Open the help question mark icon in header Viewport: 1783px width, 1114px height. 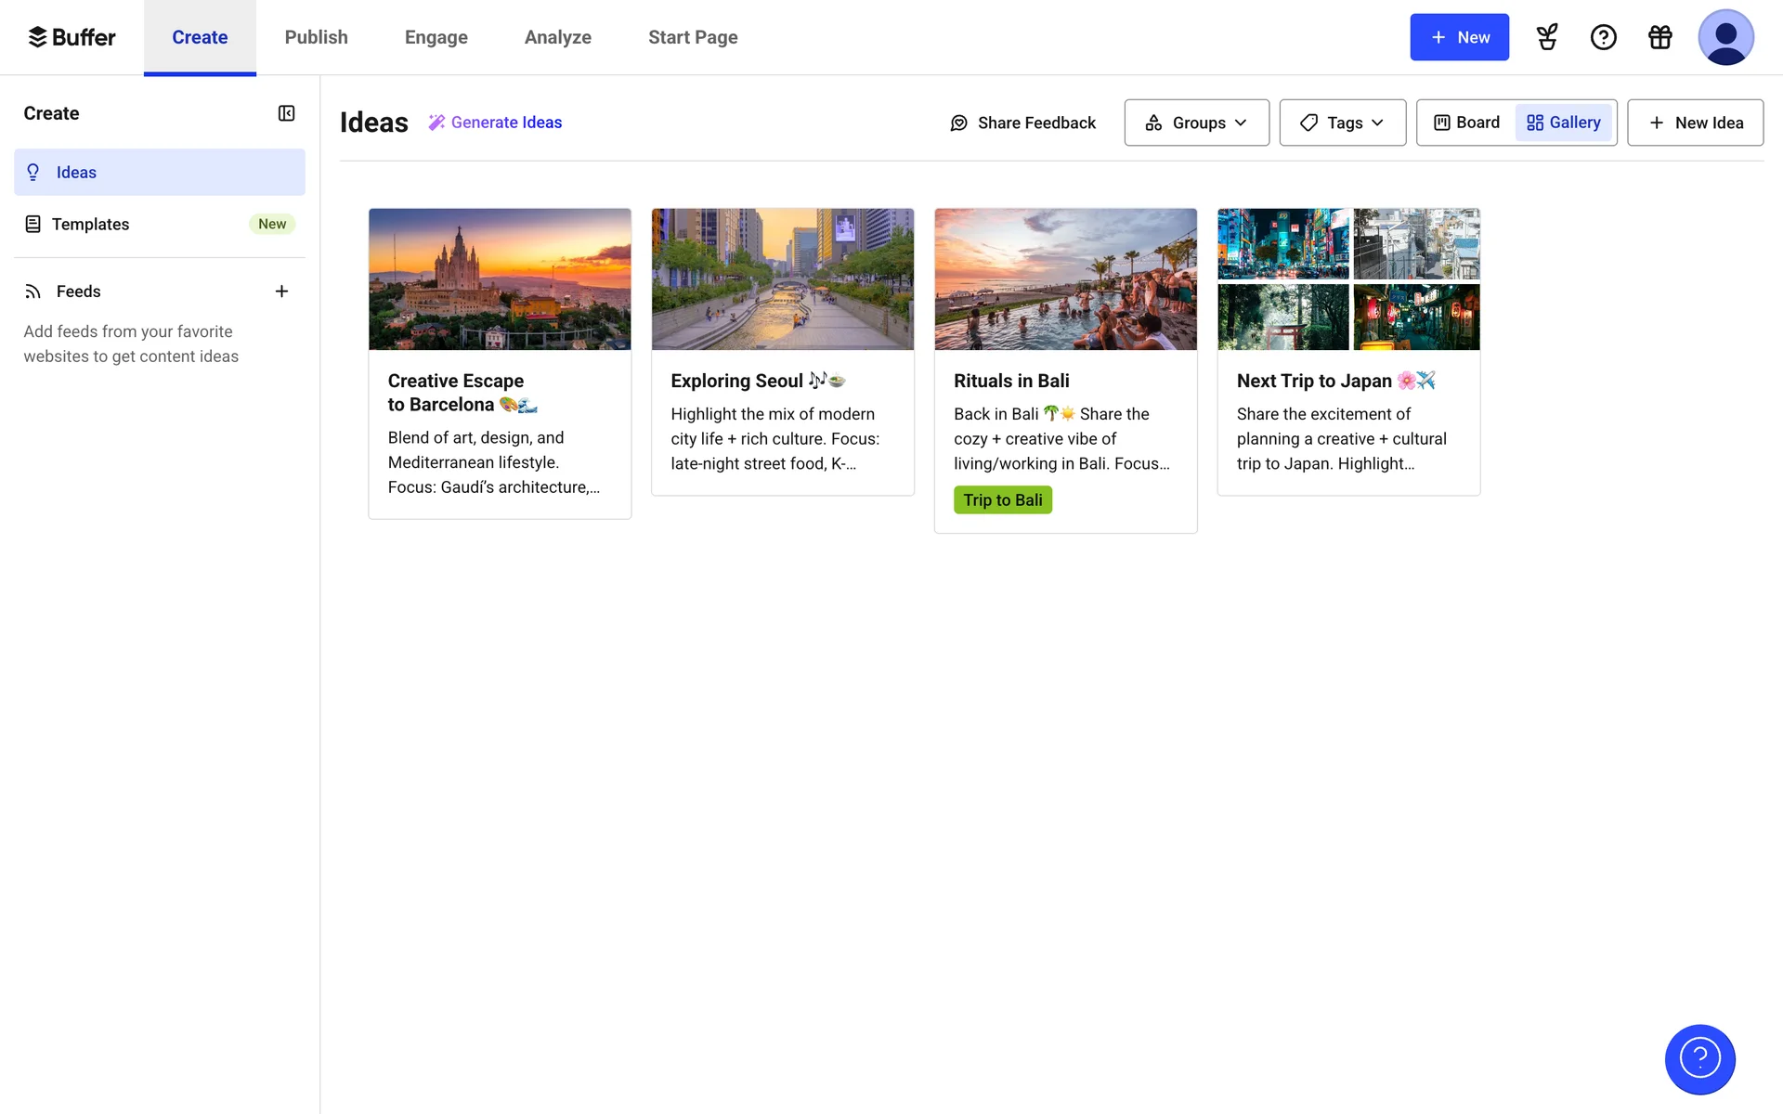click(1603, 37)
